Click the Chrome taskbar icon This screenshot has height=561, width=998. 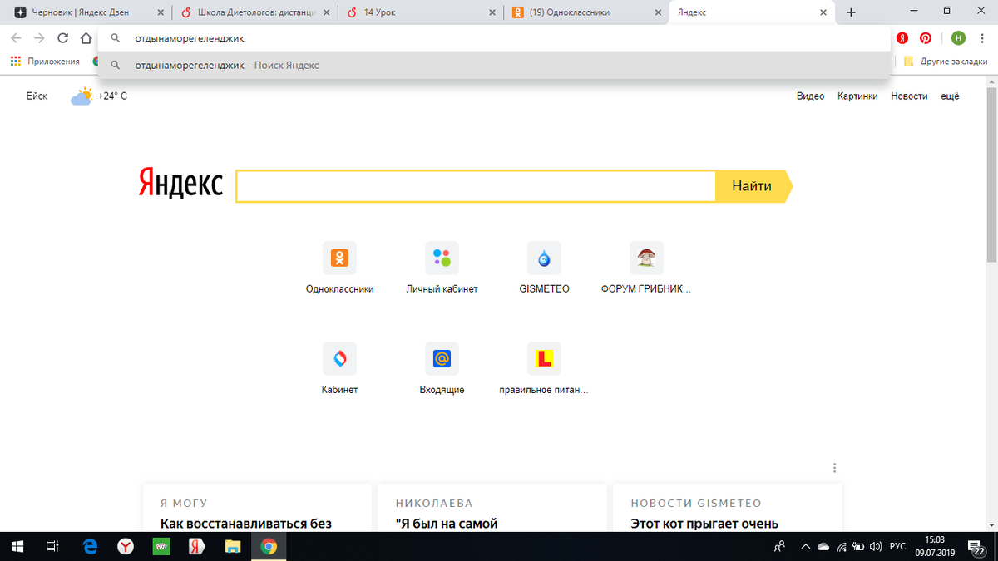[269, 546]
